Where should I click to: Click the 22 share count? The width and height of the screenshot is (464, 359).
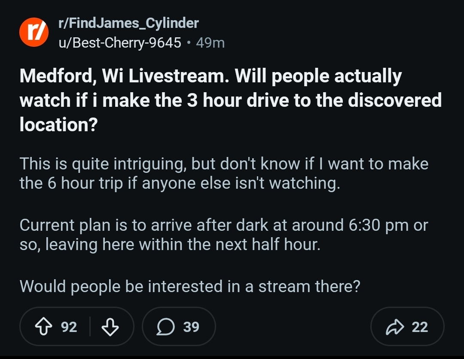(x=420, y=327)
